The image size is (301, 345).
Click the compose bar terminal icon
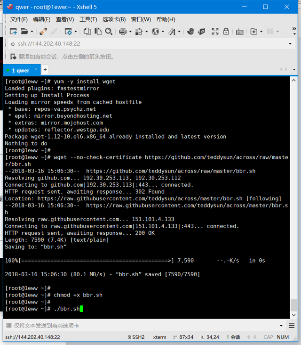click(9, 325)
